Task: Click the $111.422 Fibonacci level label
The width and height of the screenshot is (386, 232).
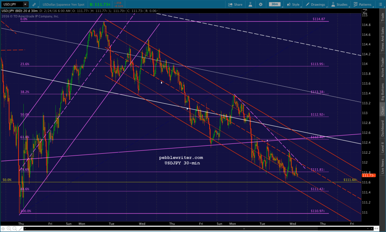Action: pos(317,189)
